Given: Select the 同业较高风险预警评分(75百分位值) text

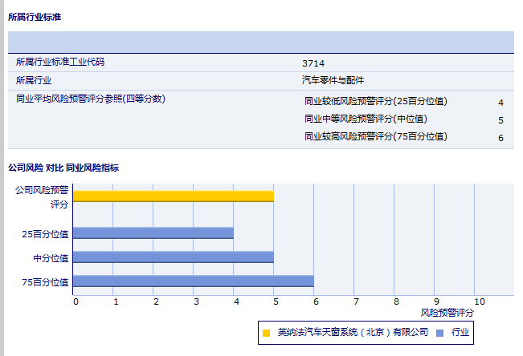Looking at the screenshot, I should tap(375, 137).
